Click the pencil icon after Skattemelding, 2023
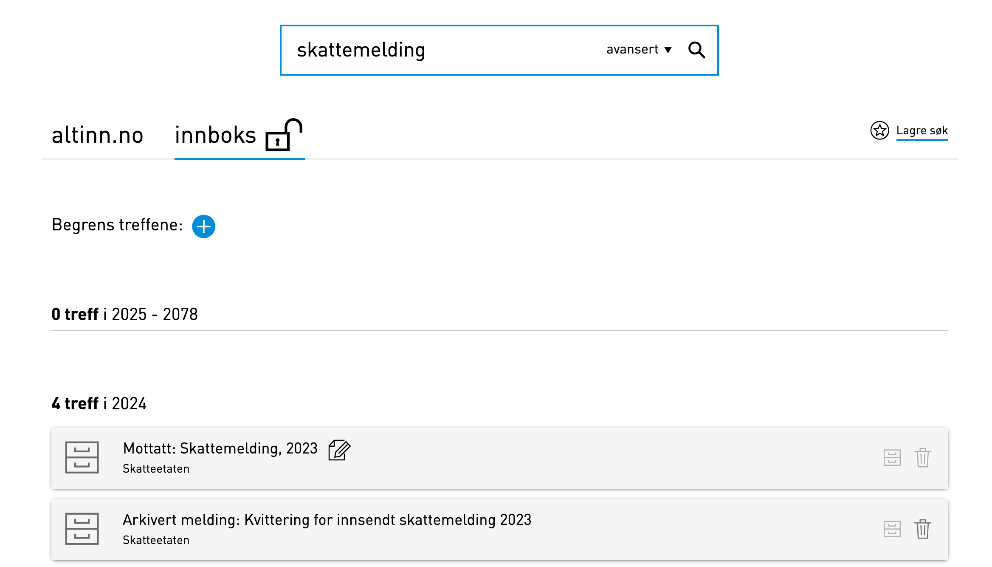This screenshot has height=567, width=992. pos(339,450)
